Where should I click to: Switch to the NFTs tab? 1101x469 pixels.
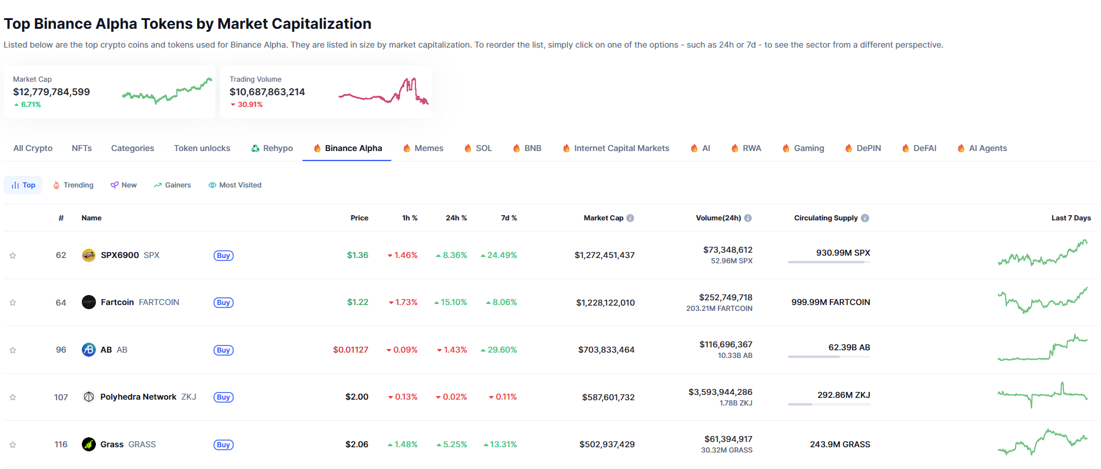(82, 148)
